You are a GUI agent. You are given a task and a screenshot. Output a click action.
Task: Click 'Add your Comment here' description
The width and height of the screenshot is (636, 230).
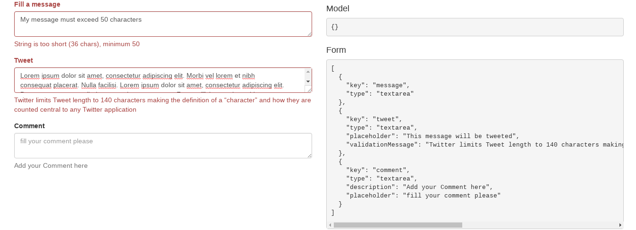coord(51,165)
